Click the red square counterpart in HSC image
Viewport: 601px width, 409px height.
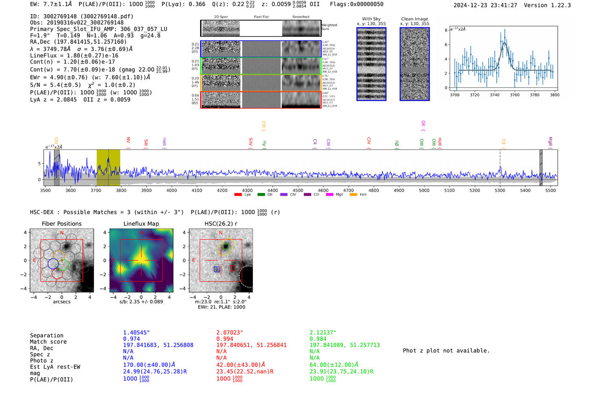click(233, 268)
